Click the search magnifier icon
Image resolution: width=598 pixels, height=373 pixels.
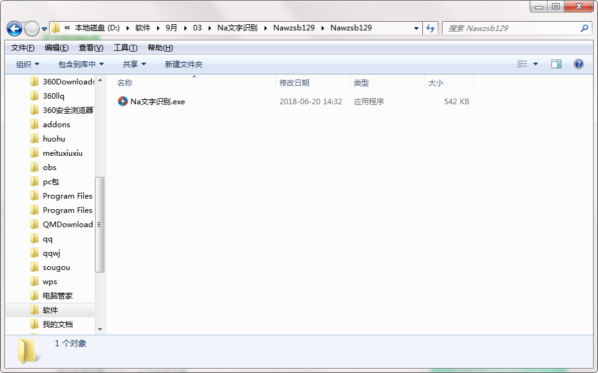point(584,28)
